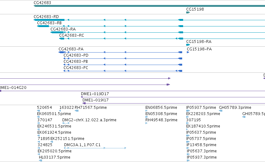Select clone DME1-014G20
This screenshot has width=265, height=162.
point(13,88)
